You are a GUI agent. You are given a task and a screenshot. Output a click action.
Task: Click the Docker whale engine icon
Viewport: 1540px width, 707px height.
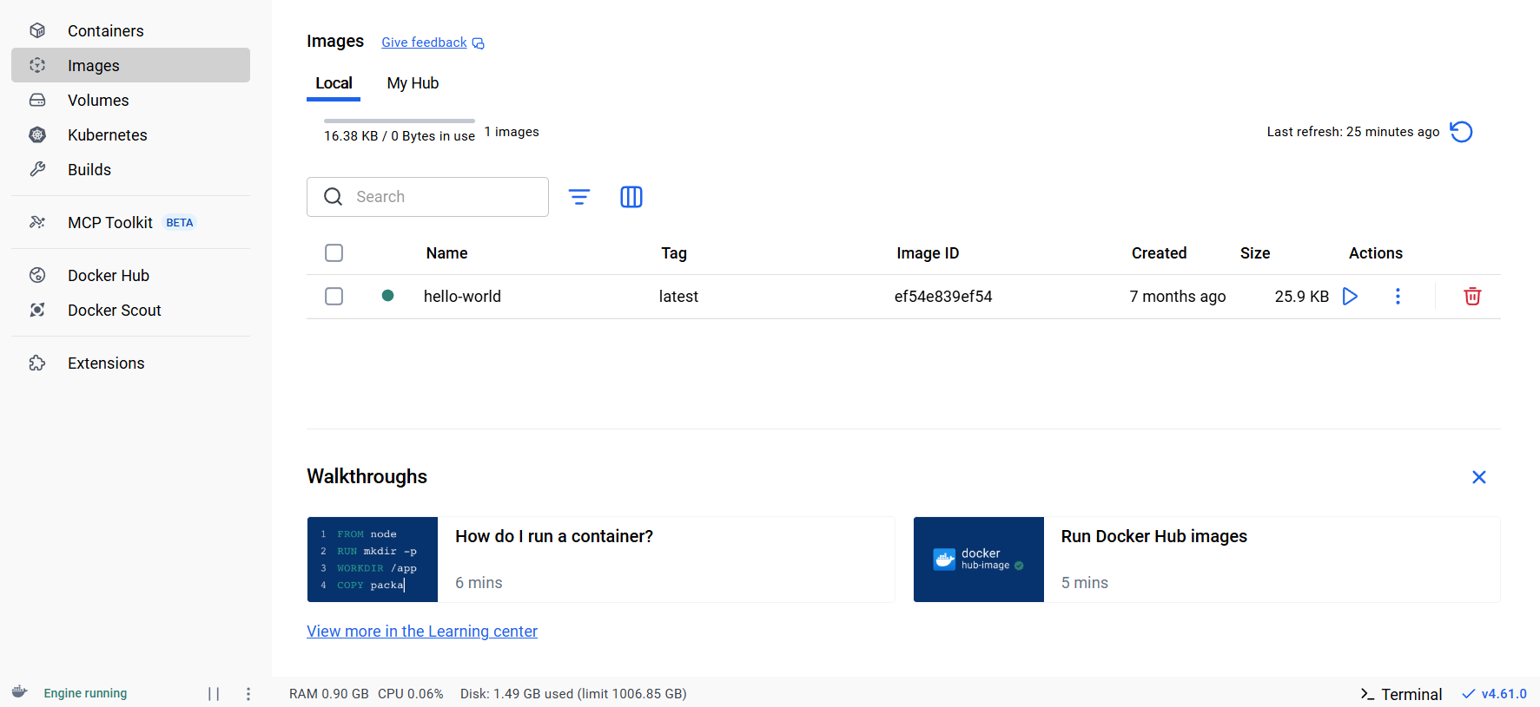[20, 692]
